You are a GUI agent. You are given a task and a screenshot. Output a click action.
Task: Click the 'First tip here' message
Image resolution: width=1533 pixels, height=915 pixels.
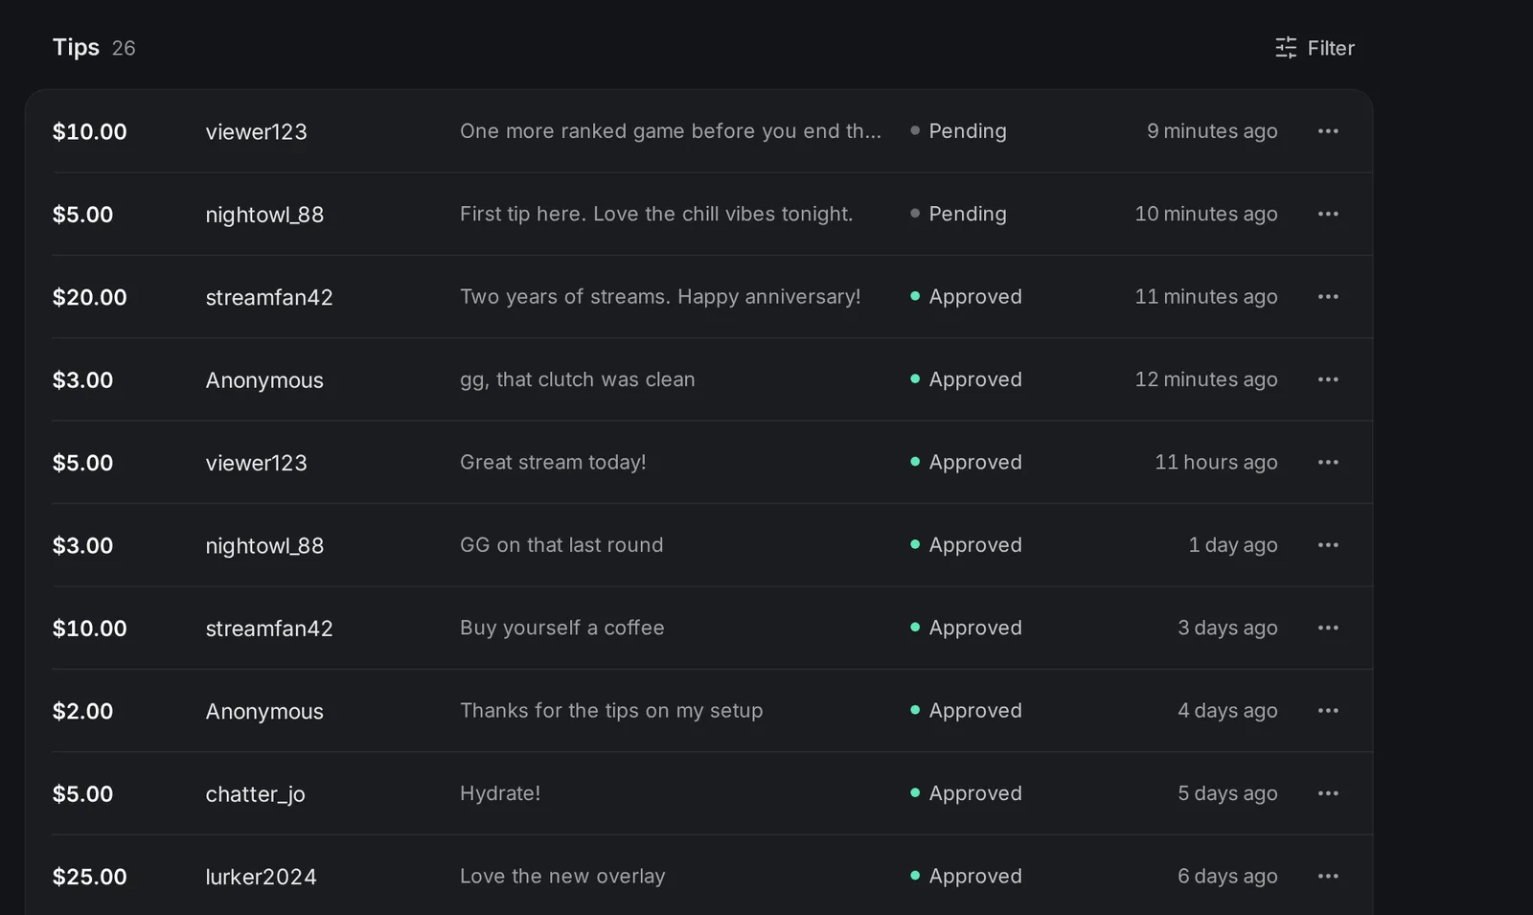pos(656,214)
